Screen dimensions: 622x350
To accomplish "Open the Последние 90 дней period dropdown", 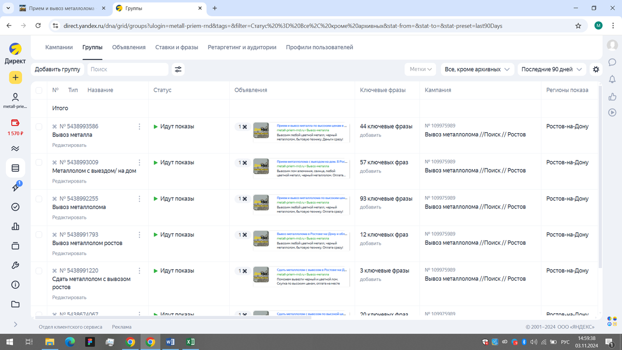I will click(552, 69).
